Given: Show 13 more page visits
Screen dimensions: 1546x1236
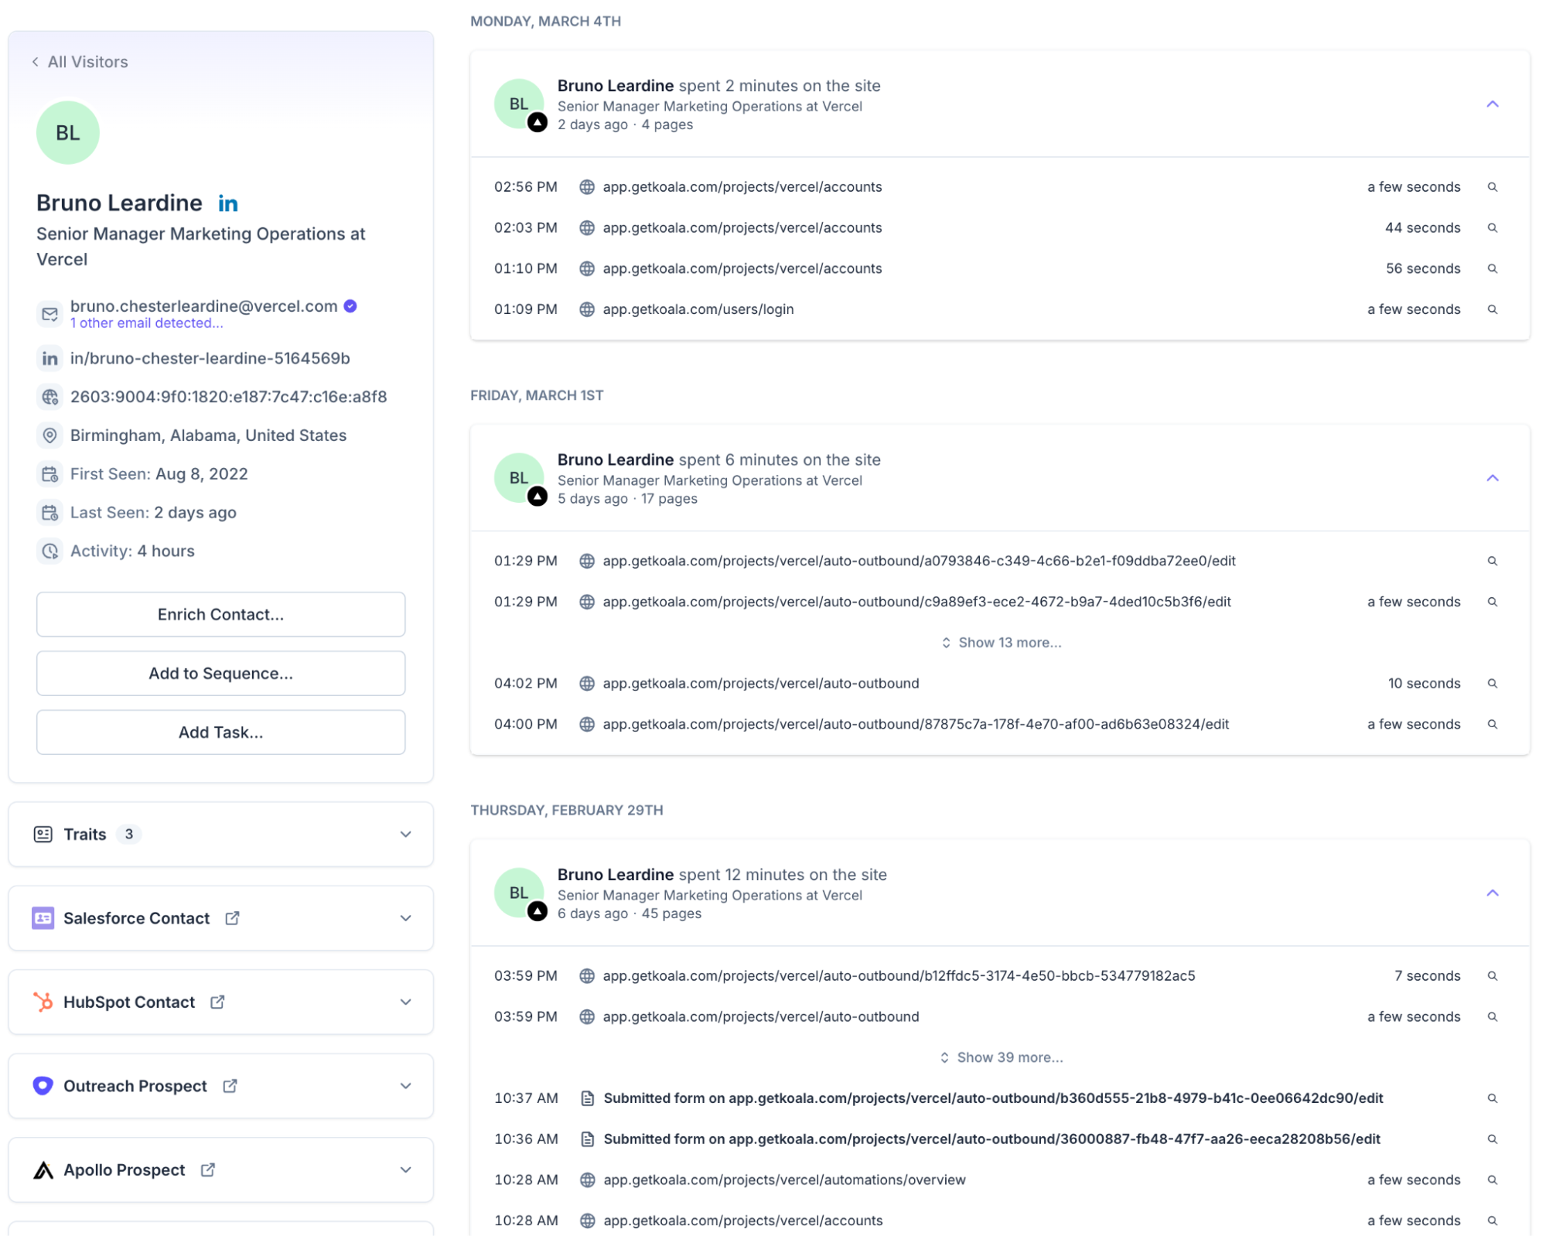Looking at the screenshot, I should [x=1001, y=643].
